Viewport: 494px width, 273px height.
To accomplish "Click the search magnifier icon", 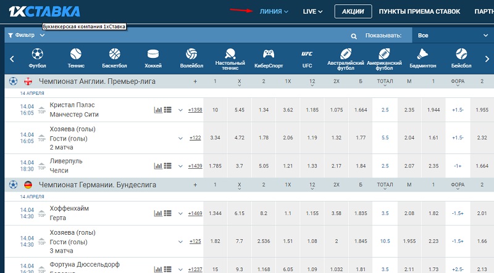I will 354,36.
